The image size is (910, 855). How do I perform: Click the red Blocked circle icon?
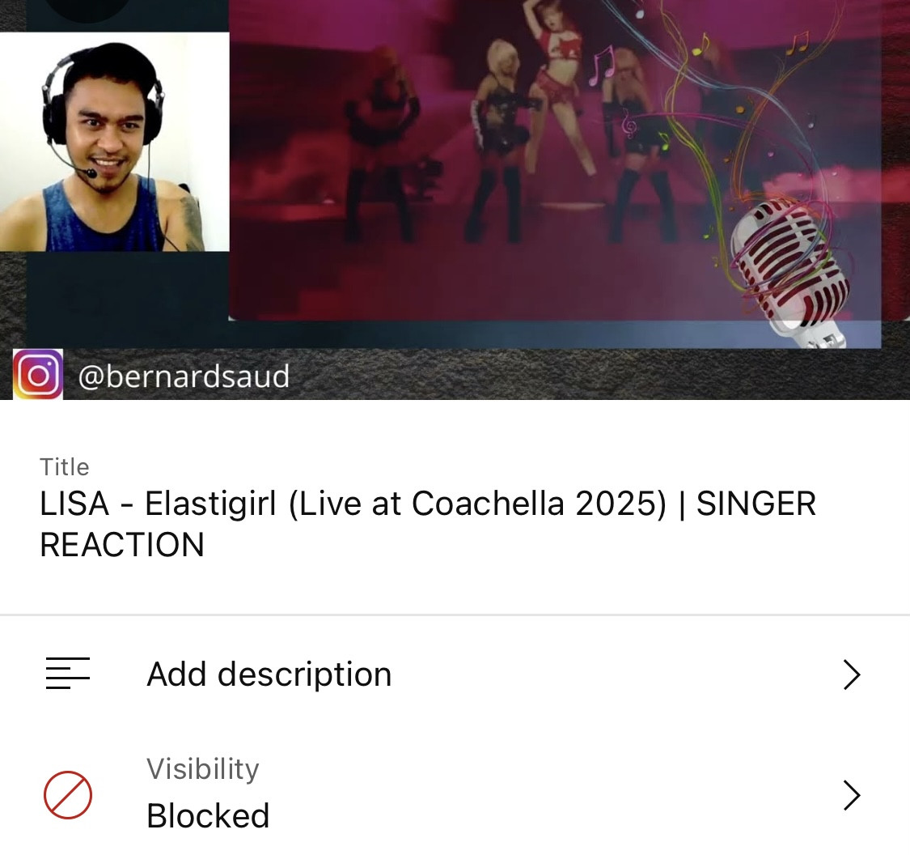(68, 795)
